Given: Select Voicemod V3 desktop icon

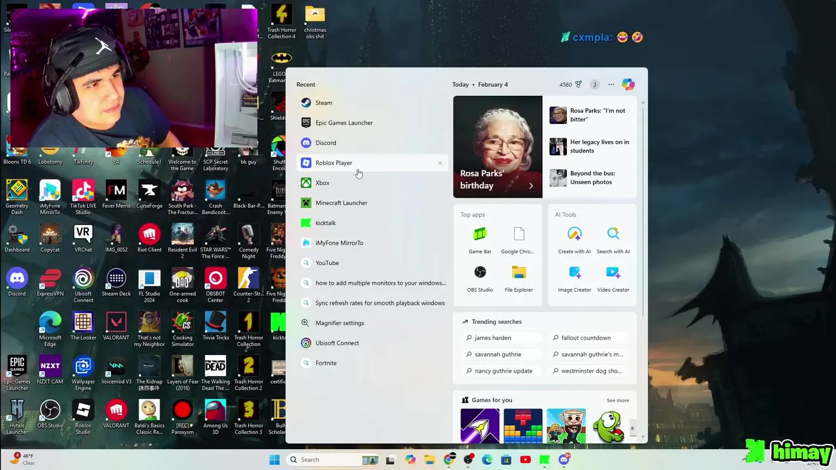Looking at the screenshot, I should tap(116, 370).
